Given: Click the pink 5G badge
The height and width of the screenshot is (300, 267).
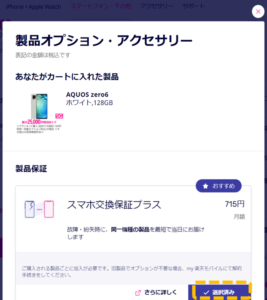Looking at the screenshot, I should coord(59,116).
